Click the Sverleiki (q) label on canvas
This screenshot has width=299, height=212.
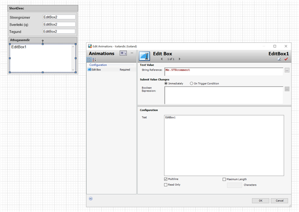[x=19, y=25]
